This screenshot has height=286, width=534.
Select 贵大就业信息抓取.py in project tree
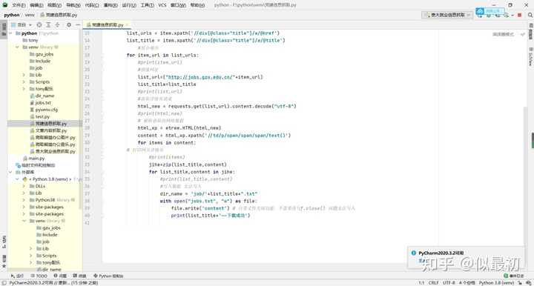(53, 151)
